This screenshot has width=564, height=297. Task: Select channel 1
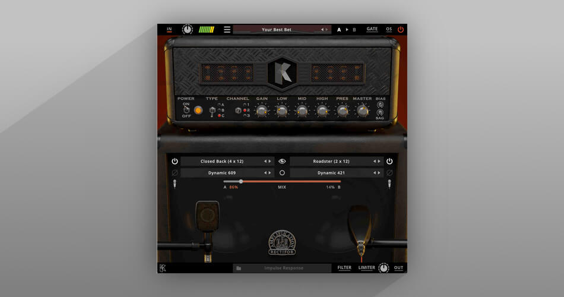(246, 105)
